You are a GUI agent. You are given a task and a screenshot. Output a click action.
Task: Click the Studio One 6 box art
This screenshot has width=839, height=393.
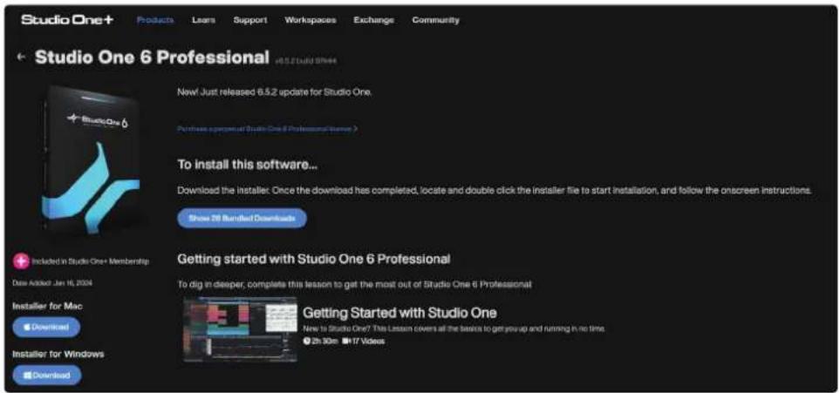[x=92, y=159]
